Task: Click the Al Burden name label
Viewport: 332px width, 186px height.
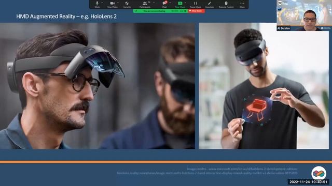Action: pyautogui.click(x=284, y=28)
